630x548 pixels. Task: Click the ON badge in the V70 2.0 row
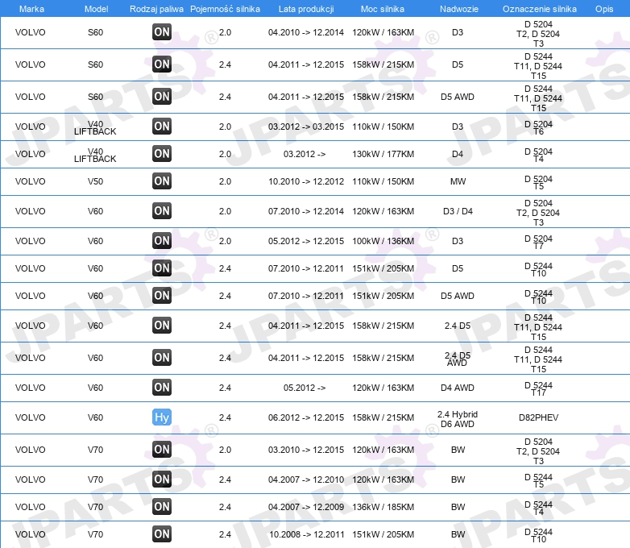click(x=162, y=449)
